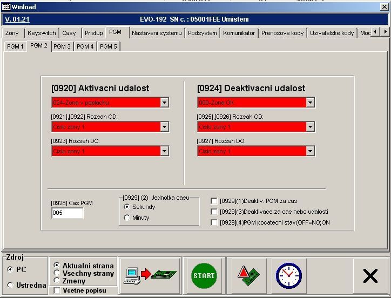391x298 pixels.
Task: Click the red triangle verify icon
Action: point(247,275)
